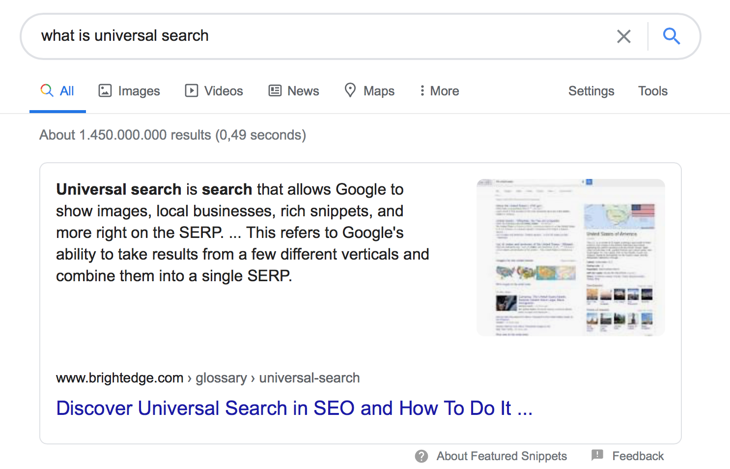Click the blue magnifier search button
The width and height of the screenshot is (730, 469).
pos(671,36)
